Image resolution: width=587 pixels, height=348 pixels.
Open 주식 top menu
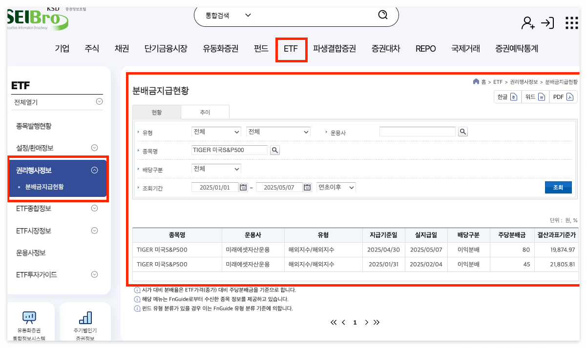click(92, 49)
